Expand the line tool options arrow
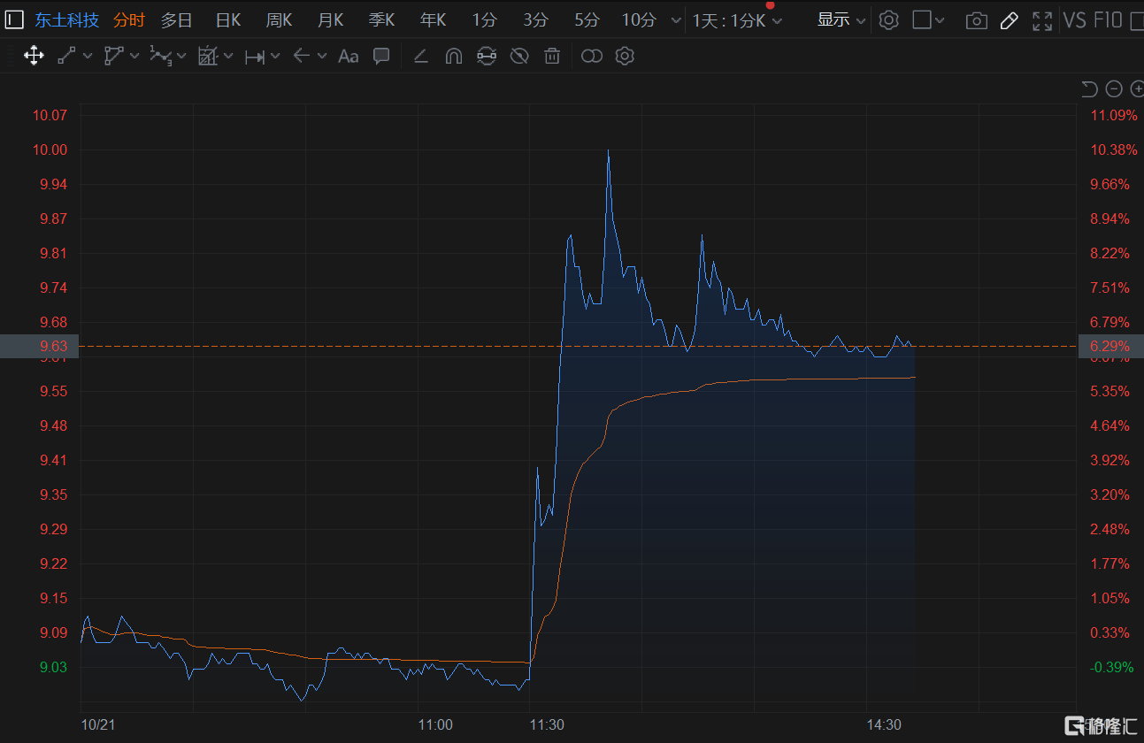 [88, 57]
